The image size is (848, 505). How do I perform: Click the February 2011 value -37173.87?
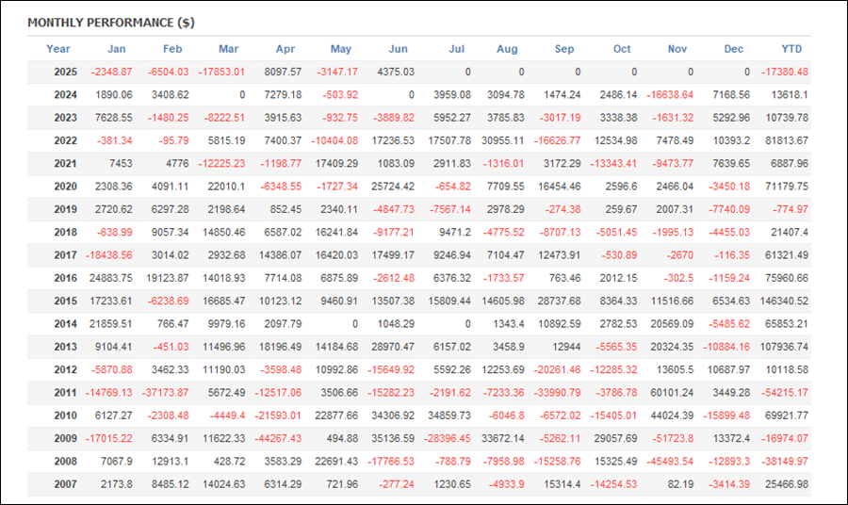coord(165,393)
